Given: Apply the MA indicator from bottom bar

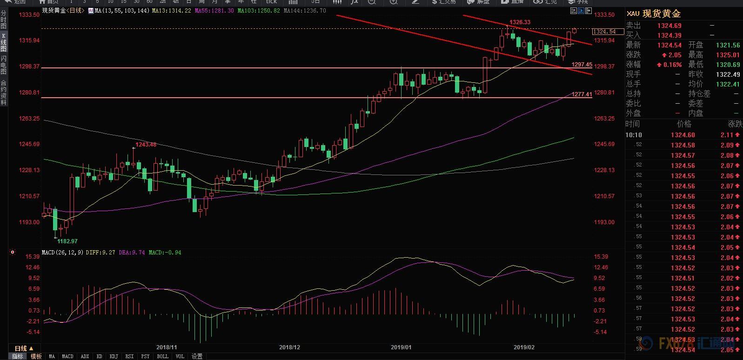Looking at the screenshot, I should click(52, 356).
